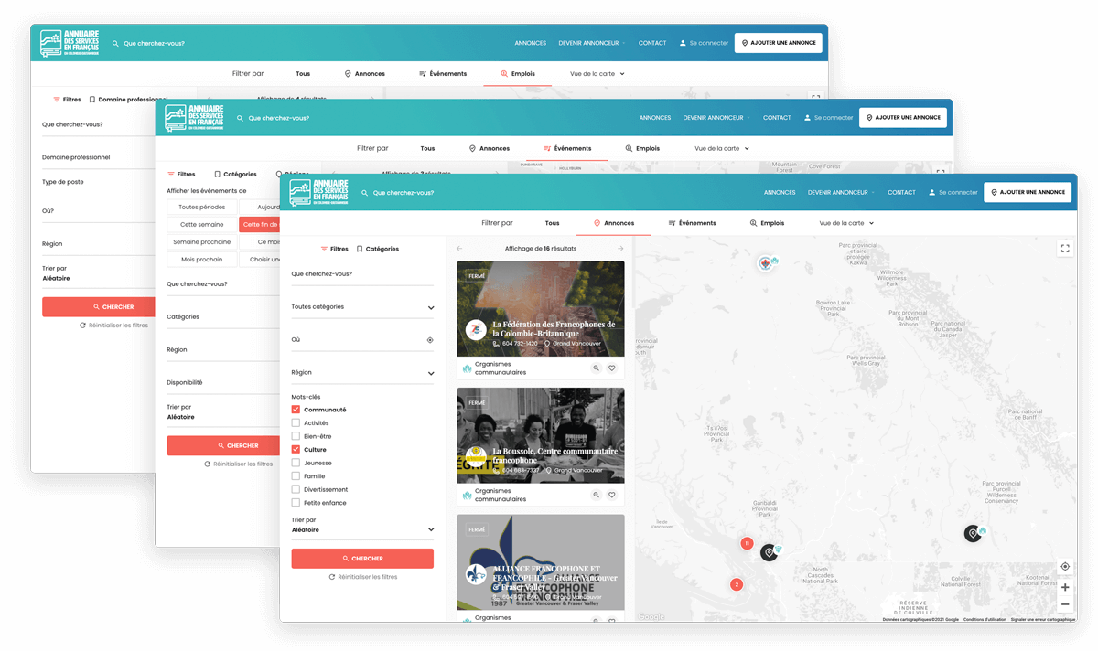
Task: Click the magnifier icon on La Boussole card
Action: (596, 495)
